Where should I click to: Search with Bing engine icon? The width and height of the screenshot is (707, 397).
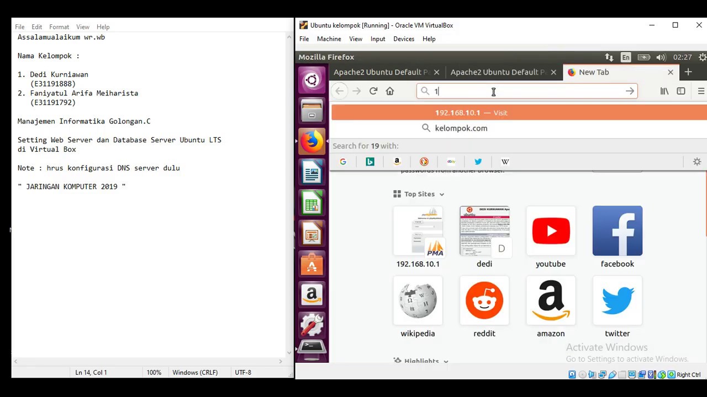(x=370, y=162)
